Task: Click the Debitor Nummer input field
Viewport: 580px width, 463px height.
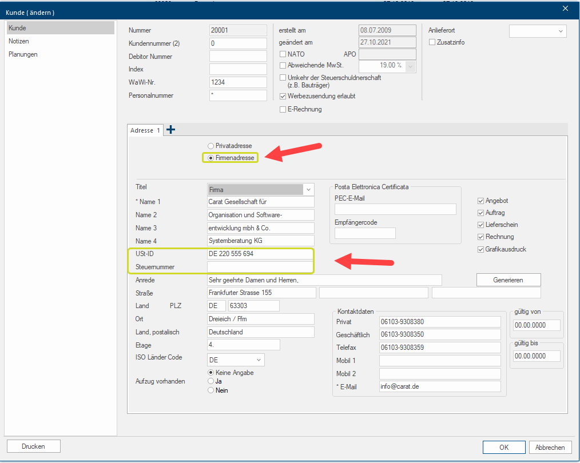Action: 238,56
